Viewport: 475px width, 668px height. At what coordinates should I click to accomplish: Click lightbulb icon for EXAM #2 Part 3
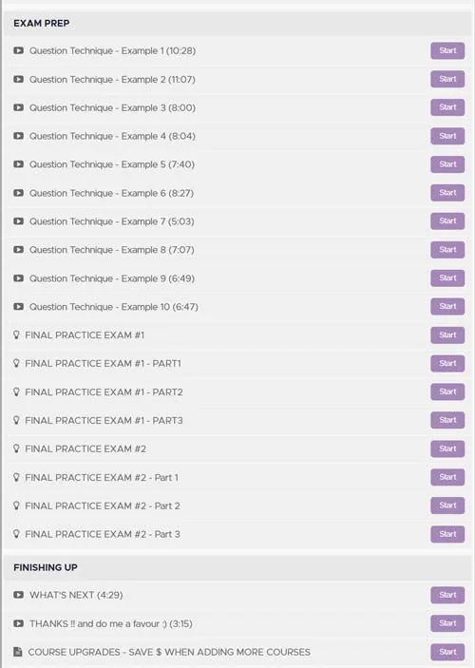tap(16, 534)
